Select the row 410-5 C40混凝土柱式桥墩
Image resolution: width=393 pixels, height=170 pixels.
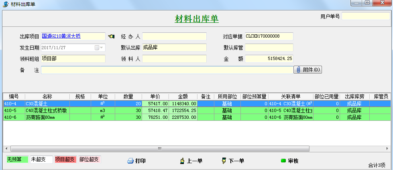[x=46, y=110]
